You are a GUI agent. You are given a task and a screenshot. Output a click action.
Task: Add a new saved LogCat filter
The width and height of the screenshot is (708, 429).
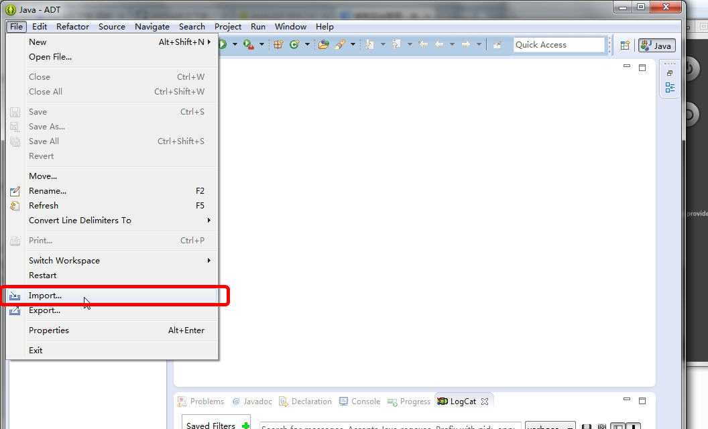[245, 426]
